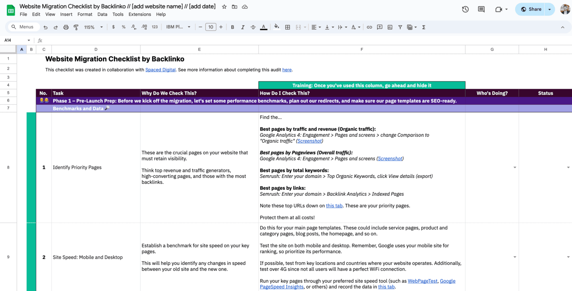Open the zoom level dropdown
Viewport: 572px width, 291px height.
point(93,27)
